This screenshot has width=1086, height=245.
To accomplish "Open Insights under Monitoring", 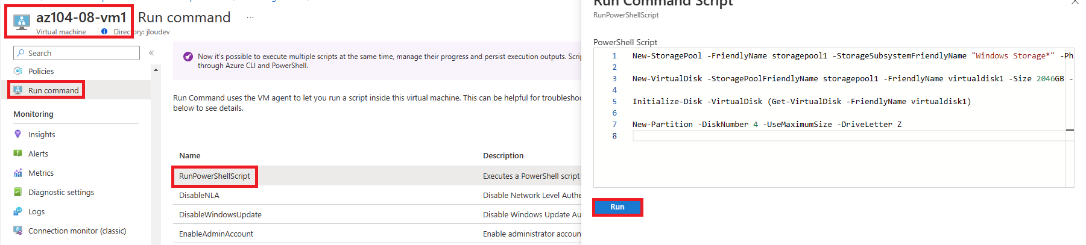I will click(42, 134).
